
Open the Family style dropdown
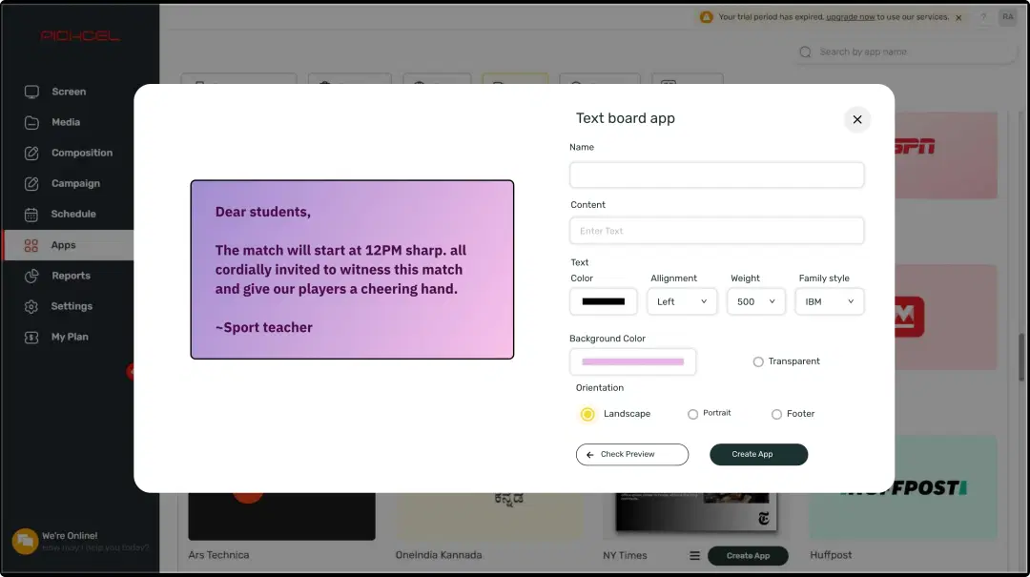click(x=829, y=301)
